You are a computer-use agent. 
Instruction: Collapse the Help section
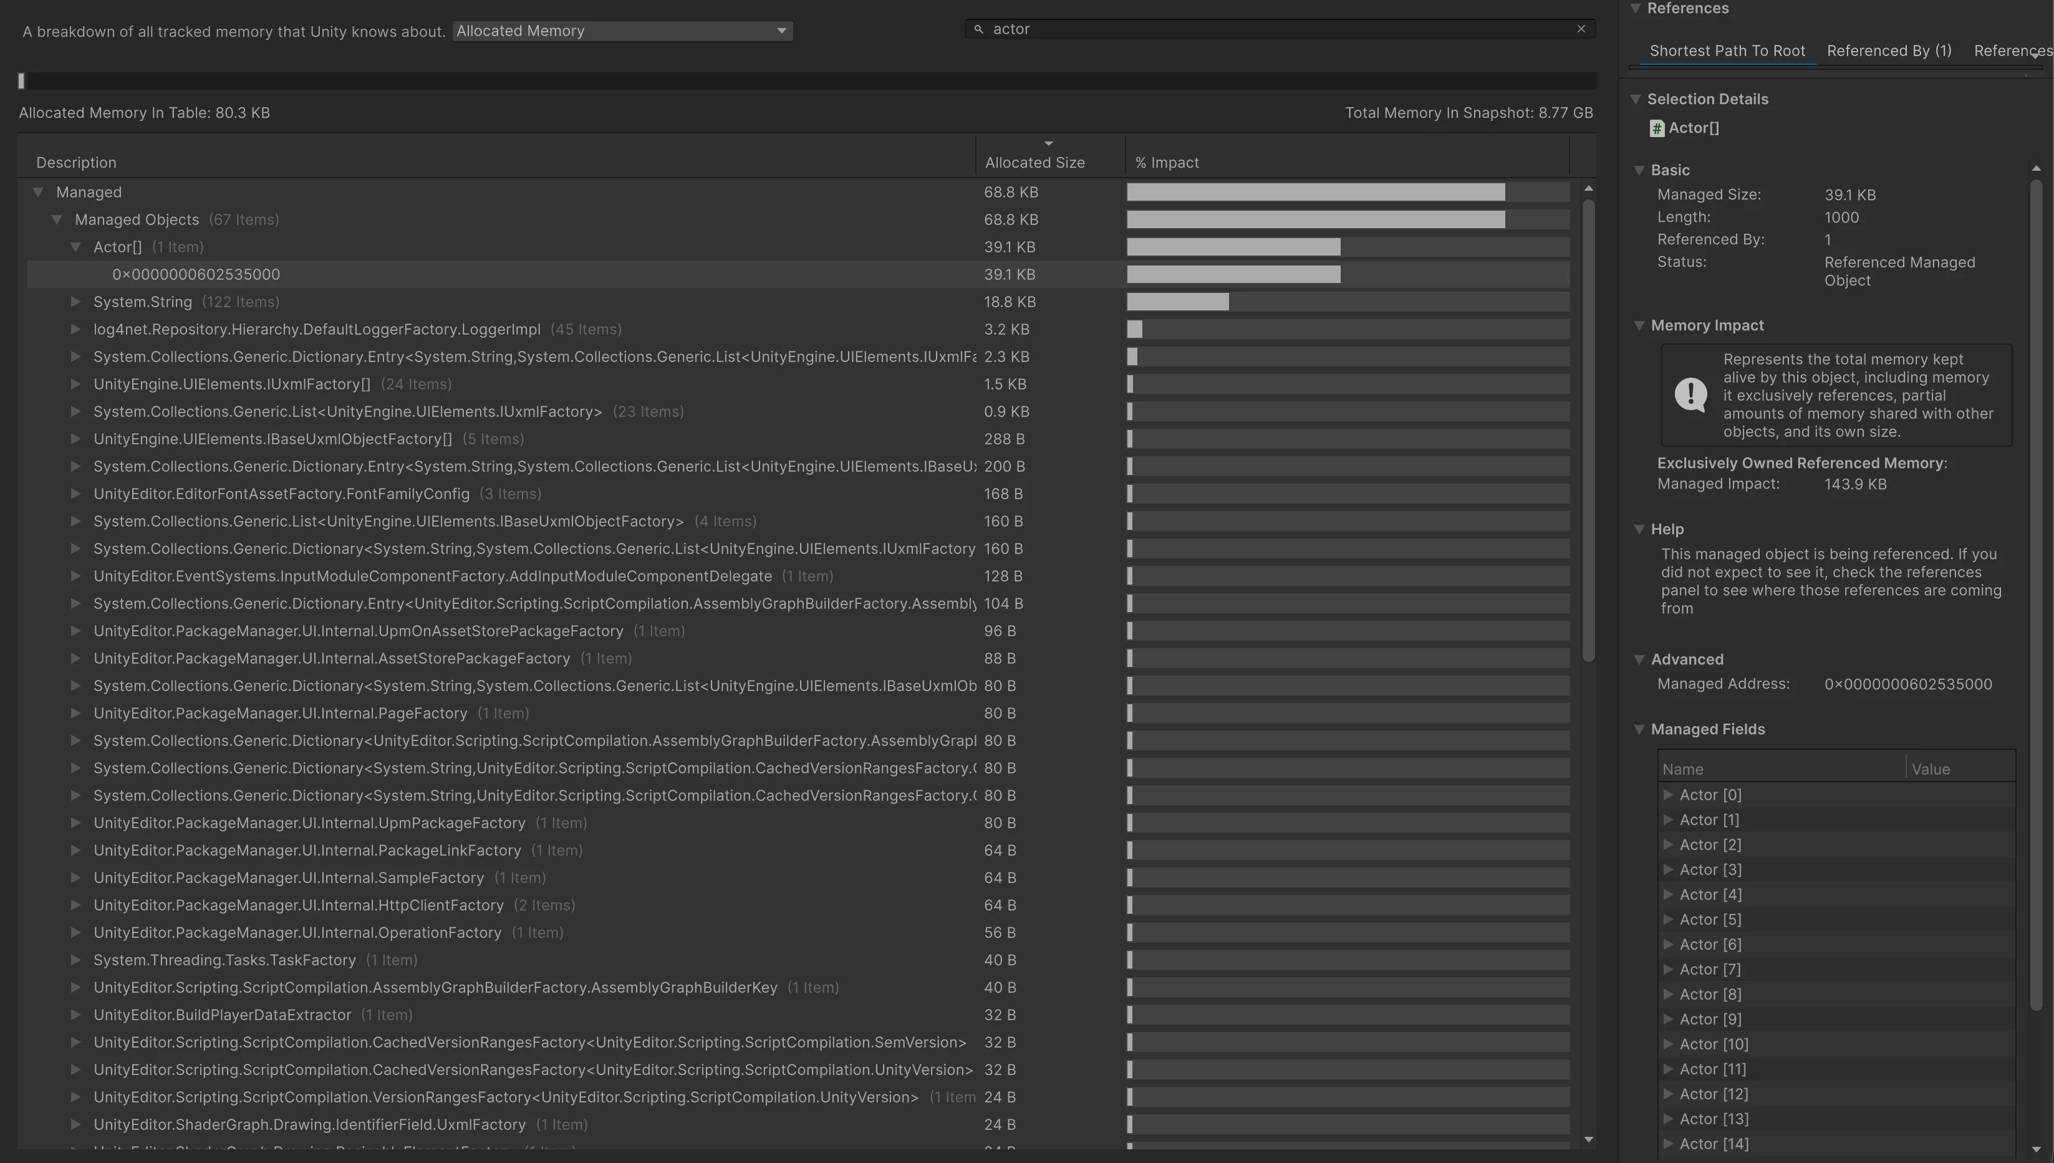click(1639, 530)
